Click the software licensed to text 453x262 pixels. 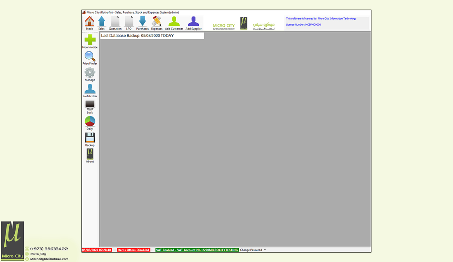click(321, 19)
